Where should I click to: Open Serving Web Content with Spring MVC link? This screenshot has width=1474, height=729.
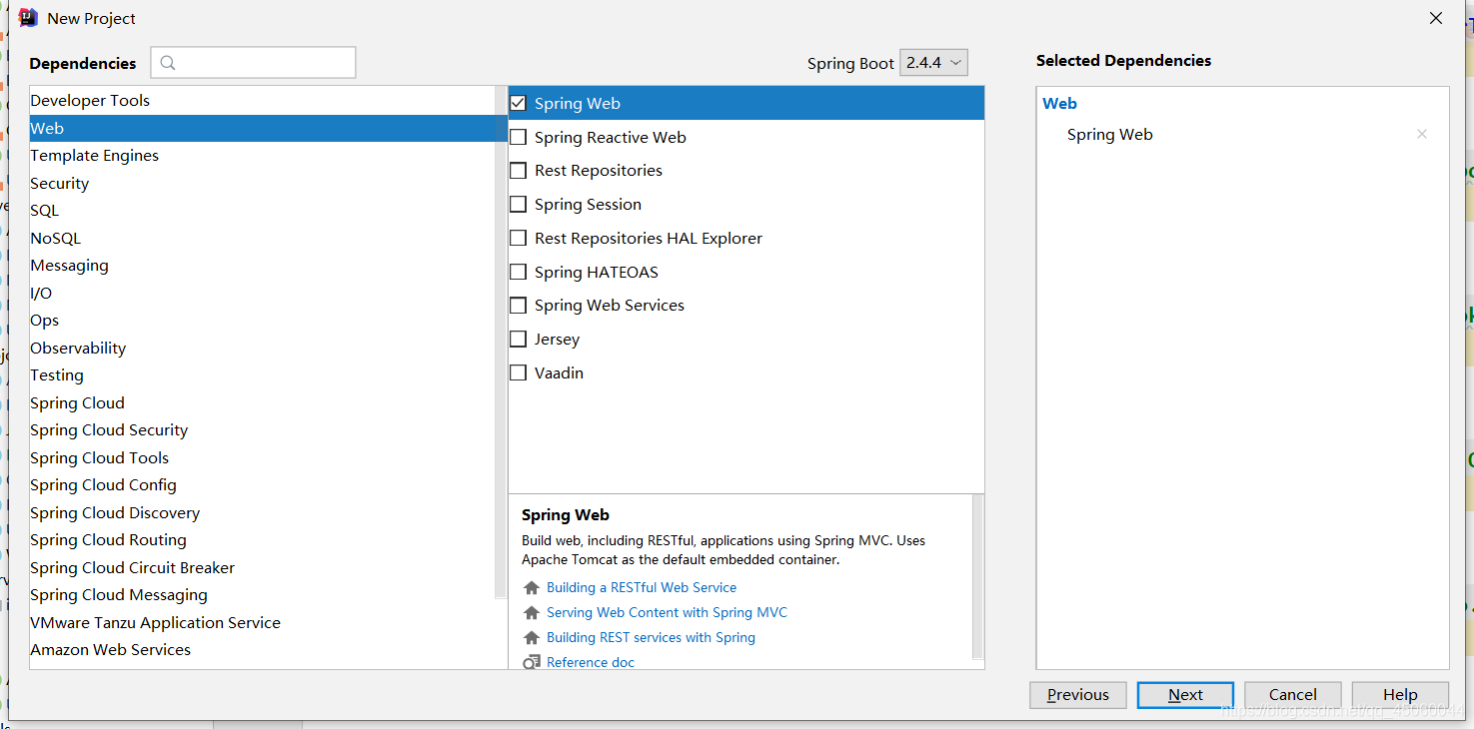(667, 613)
